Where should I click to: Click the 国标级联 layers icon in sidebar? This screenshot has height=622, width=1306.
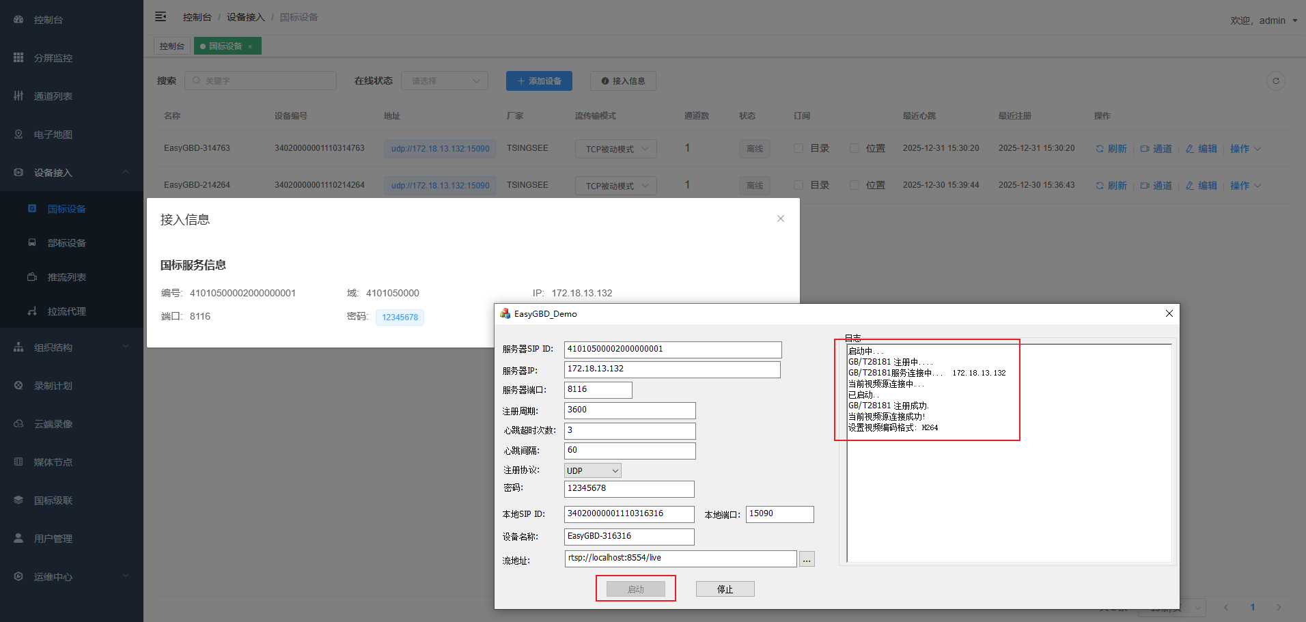(x=18, y=500)
